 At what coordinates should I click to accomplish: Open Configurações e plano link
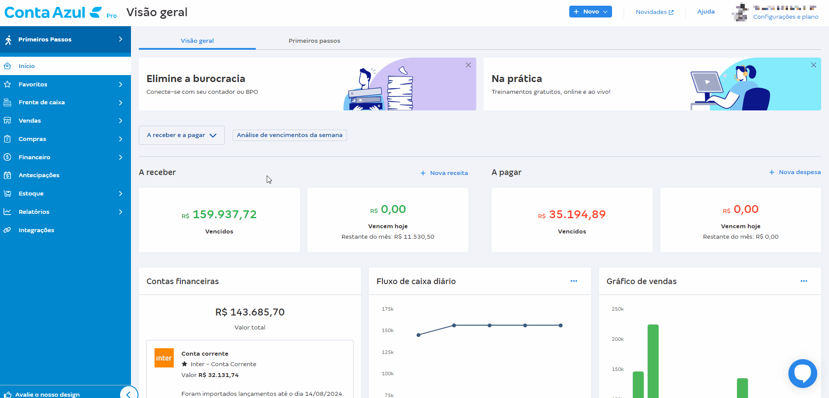786,17
